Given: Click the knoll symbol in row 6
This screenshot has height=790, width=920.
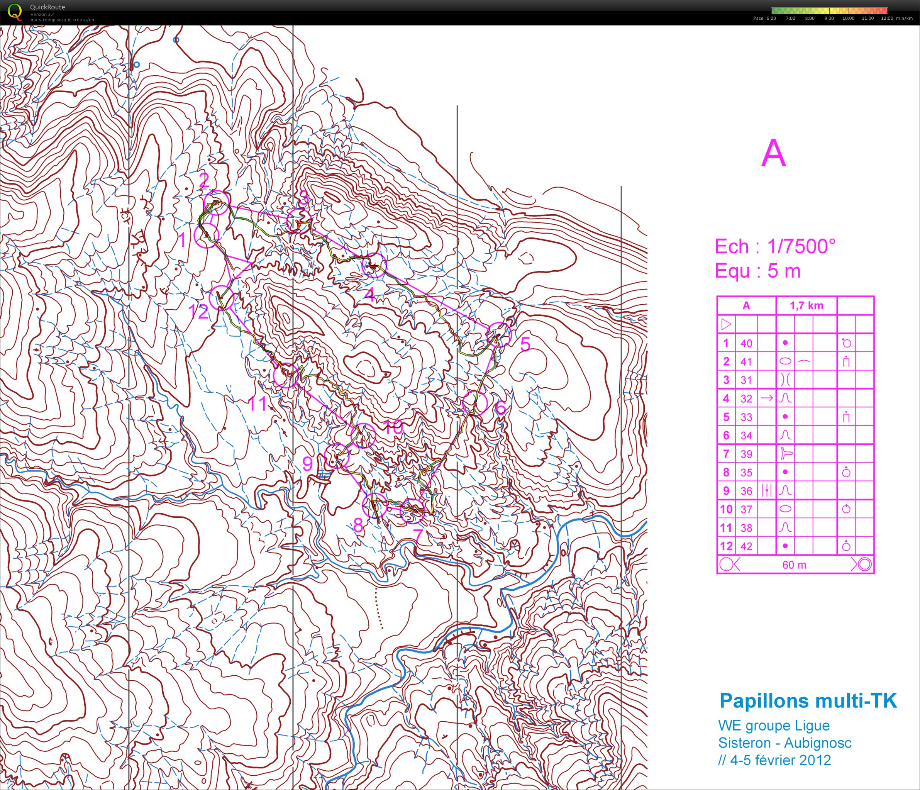Looking at the screenshot, I should (x=785, y=435).
